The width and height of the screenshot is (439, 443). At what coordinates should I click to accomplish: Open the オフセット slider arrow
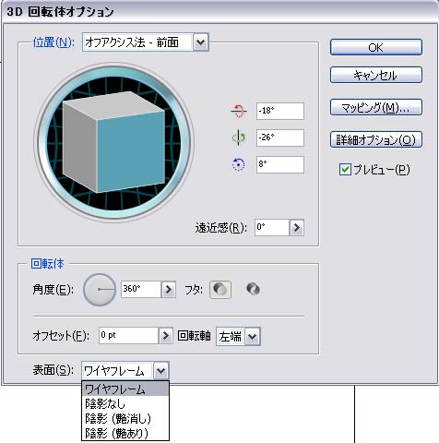(165, 335)
